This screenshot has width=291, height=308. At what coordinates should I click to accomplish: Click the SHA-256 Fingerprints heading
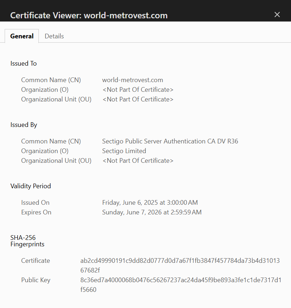(27, 241)
